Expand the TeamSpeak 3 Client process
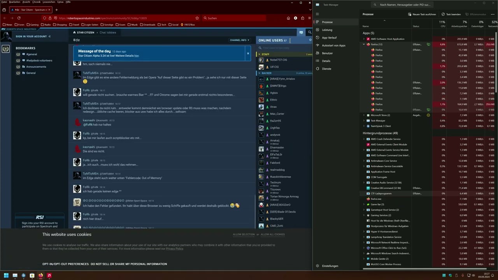The image size is (498, 280). click(364, 126)
